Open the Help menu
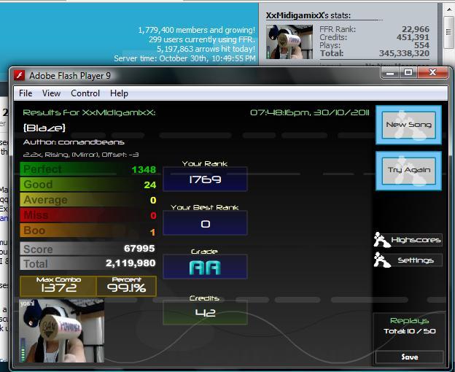 pos(119,93)
